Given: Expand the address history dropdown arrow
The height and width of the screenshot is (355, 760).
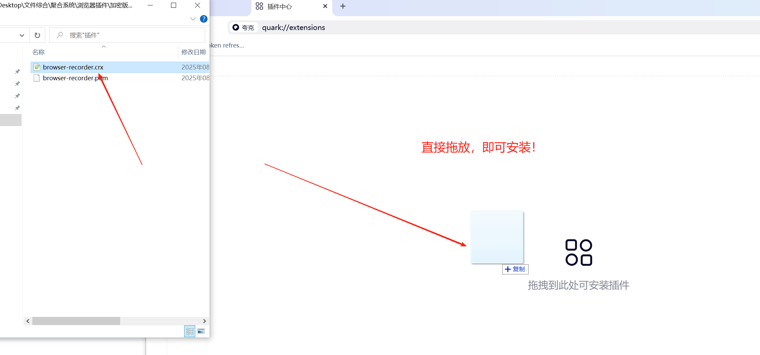Looking at the screenshot, I should tap(22, 35).
